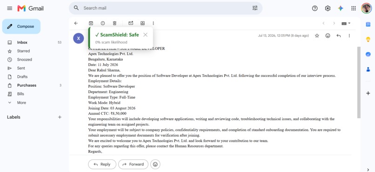Click the Search mail field
Viewport: 375px width, 172px height.
(166, 8)
